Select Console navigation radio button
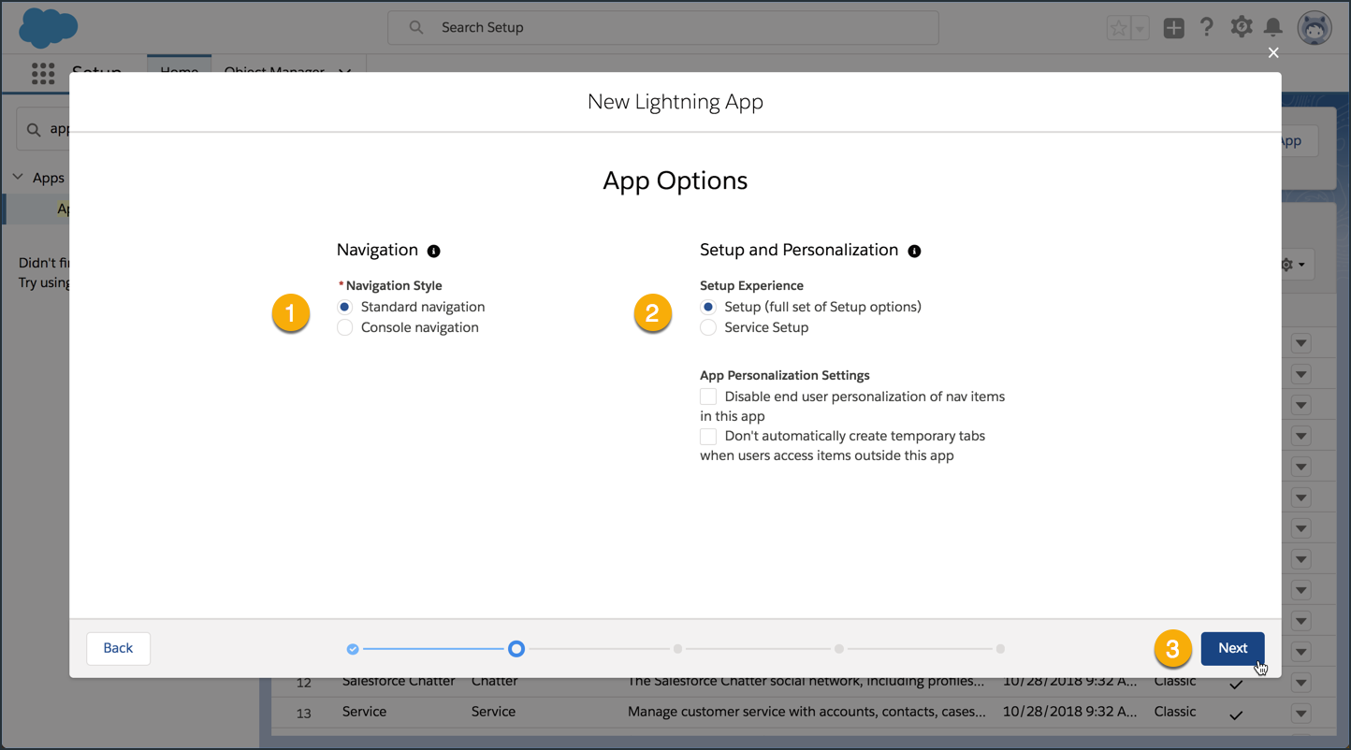This screenshot has height=750, width=1351. pos(345,327)
